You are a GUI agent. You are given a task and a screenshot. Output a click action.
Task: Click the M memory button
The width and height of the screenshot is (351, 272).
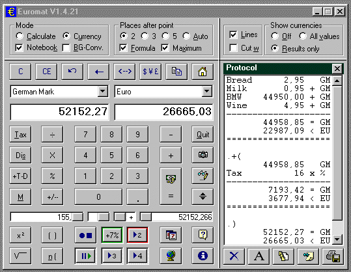[20, 197]
